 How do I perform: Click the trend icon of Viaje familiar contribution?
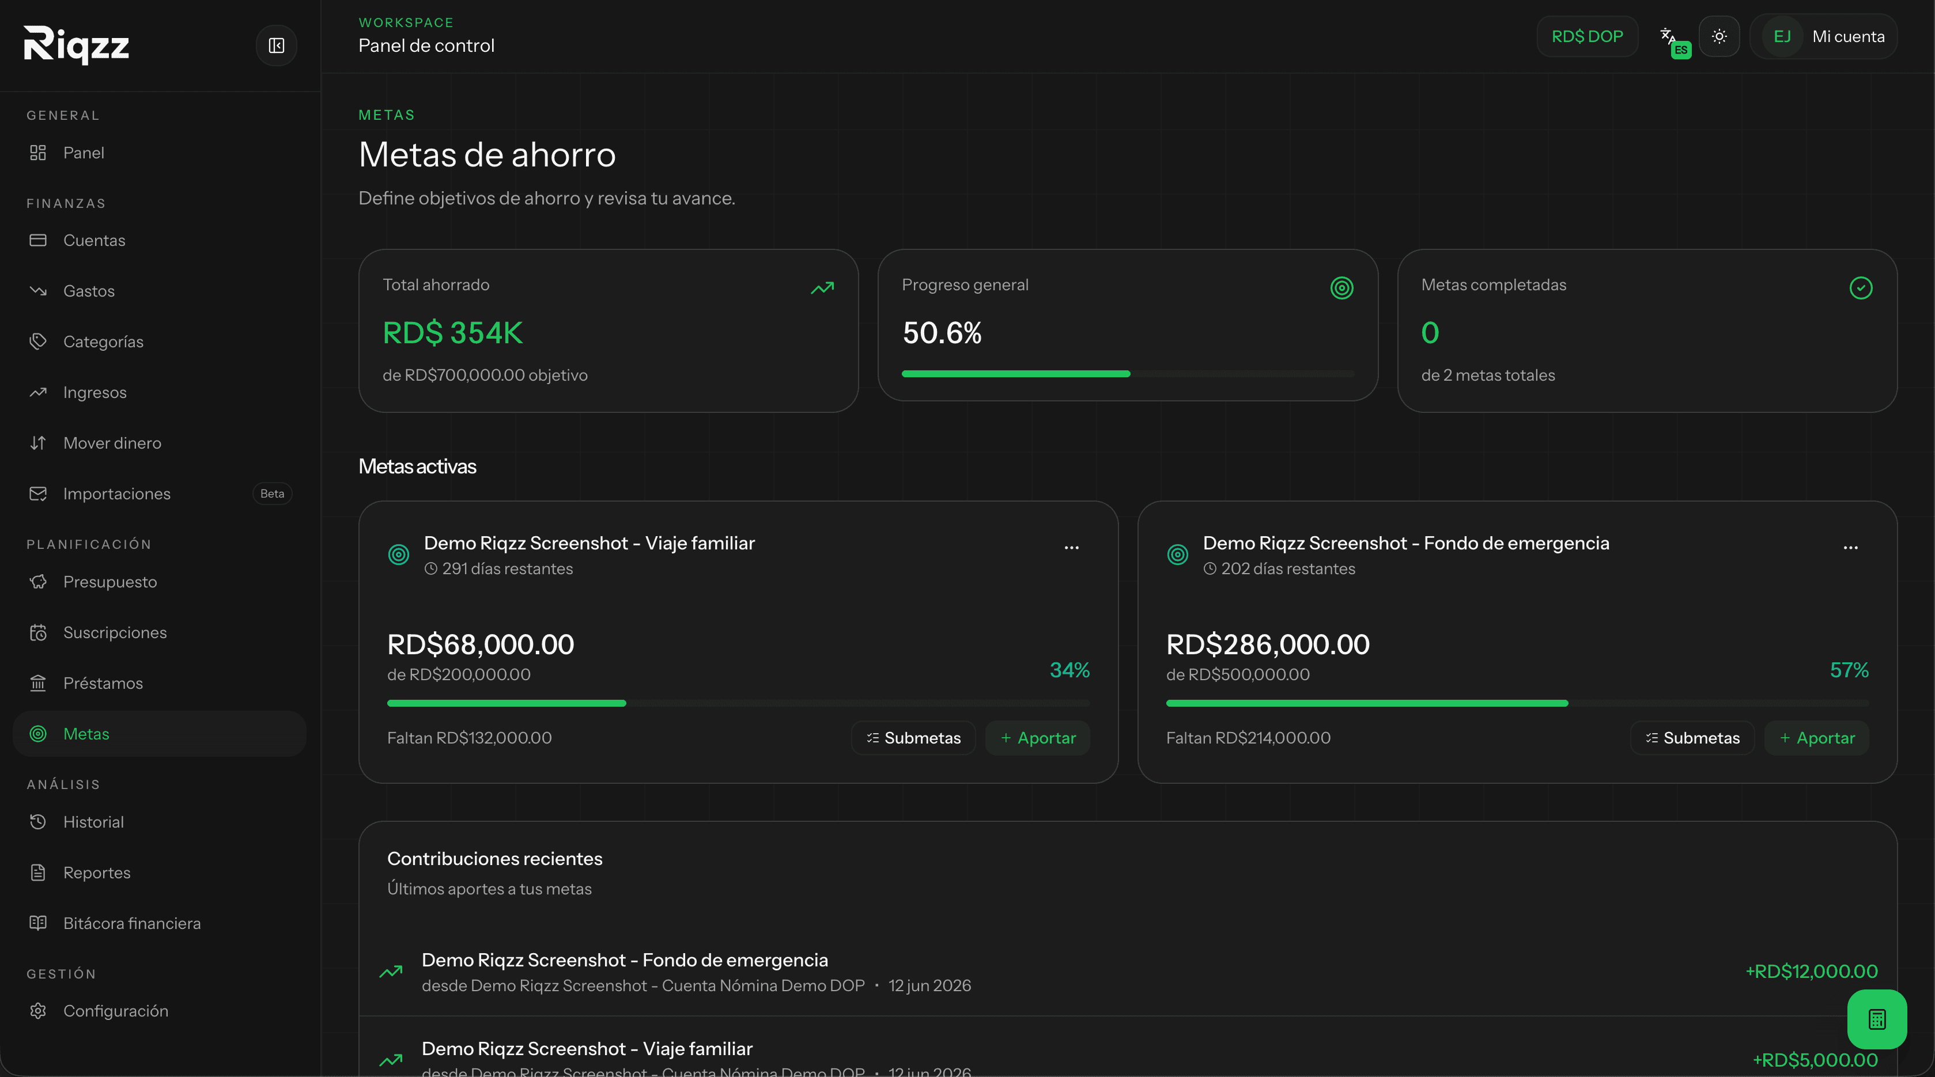pyautogui.click(x=391, y=1060)
